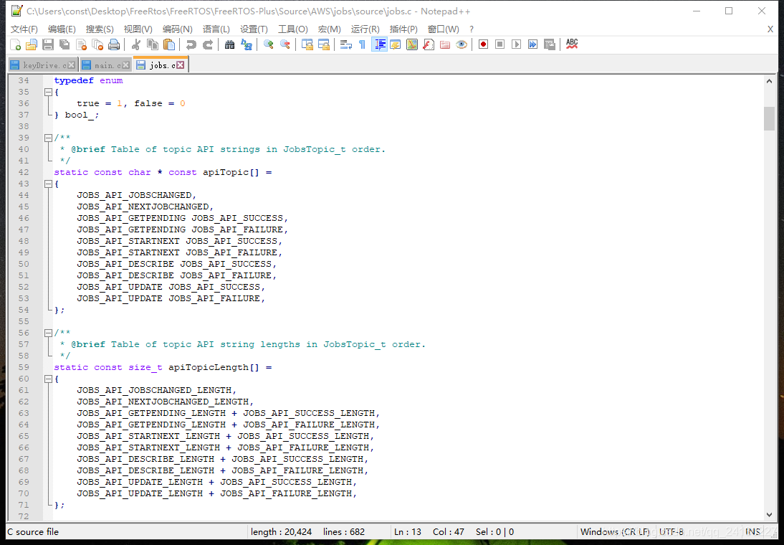Open the 插件(P) menu
Screen dimensions: 784x545
point(403,29)
